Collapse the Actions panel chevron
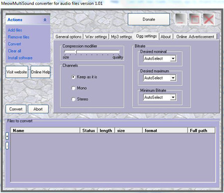Image resolution: width=224 pixels, height=193 pixels. (45, 20)
